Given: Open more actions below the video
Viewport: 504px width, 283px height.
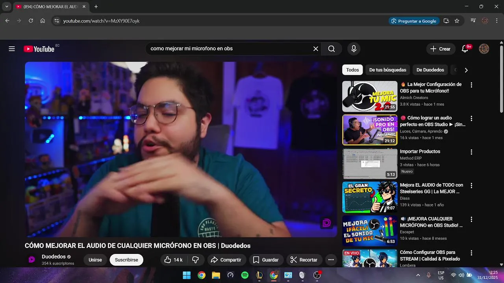Looking at the screenshot, I should [x=331, y=260].
